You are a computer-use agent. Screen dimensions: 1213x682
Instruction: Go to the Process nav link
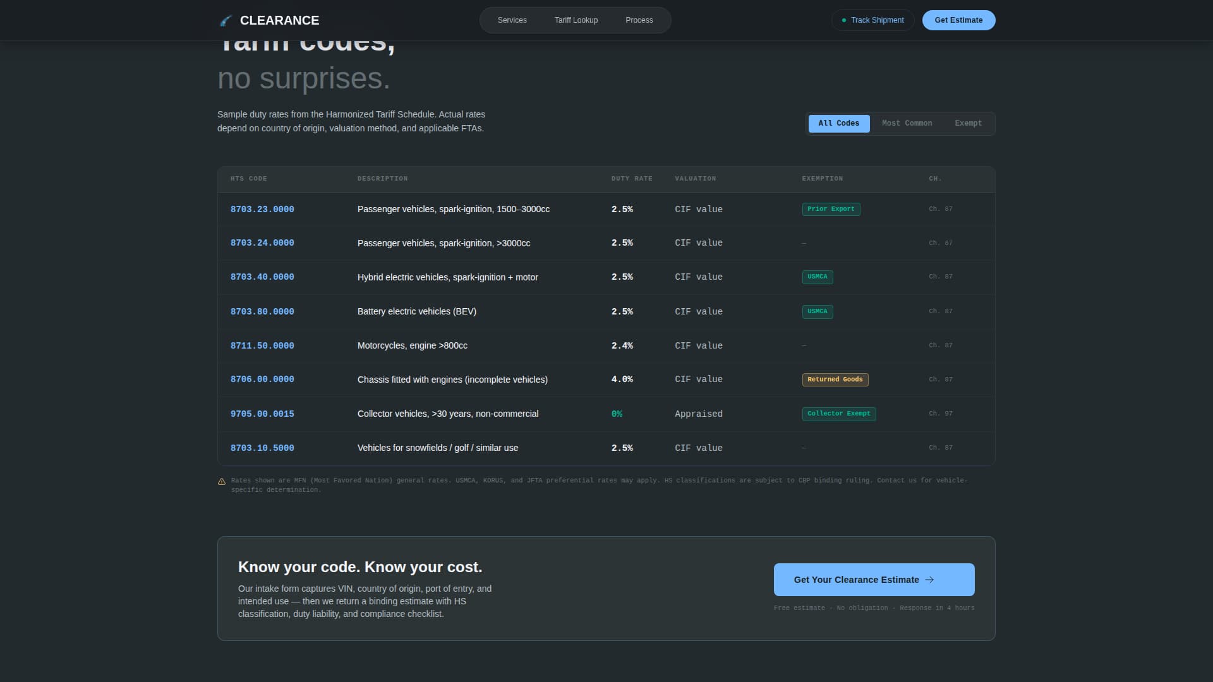click(x=639, y=20)
